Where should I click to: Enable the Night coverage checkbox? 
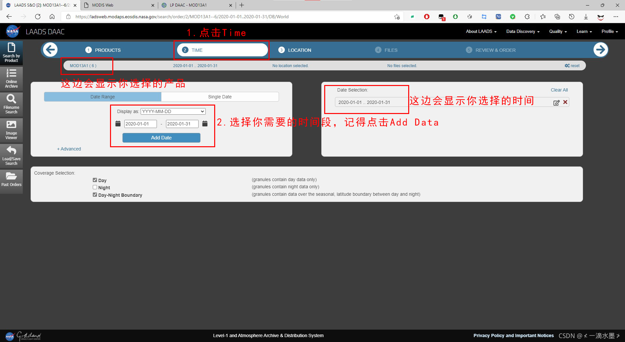point(95,187)
